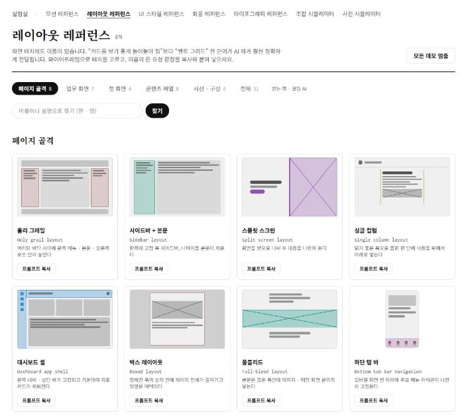Copy the prompt for 사이드바 + 본문
464x417 pixels.
(149, 269)
